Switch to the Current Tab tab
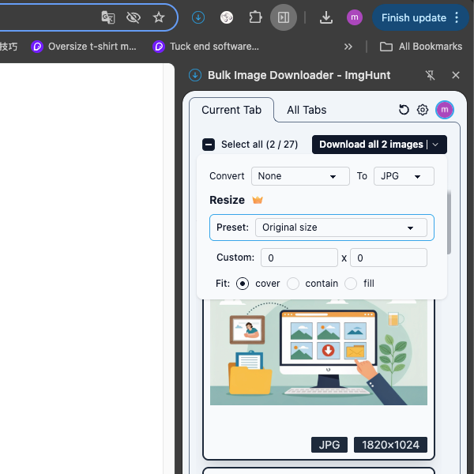Viewport: 474px width, 474px height. click(x=231, y=110)
